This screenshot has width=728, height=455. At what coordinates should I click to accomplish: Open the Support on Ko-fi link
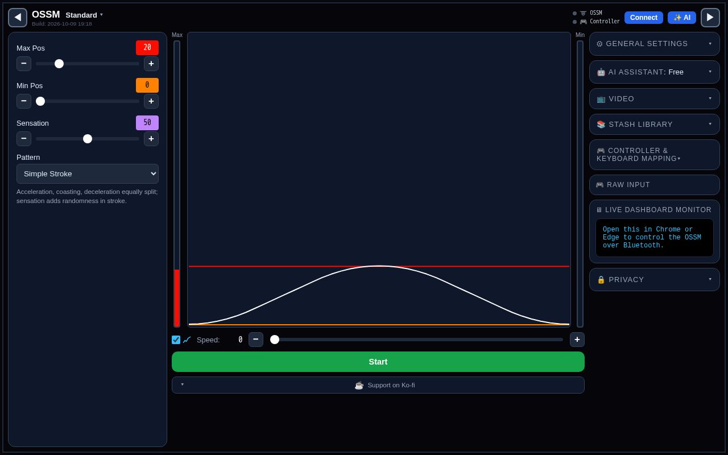coord(384,385)
